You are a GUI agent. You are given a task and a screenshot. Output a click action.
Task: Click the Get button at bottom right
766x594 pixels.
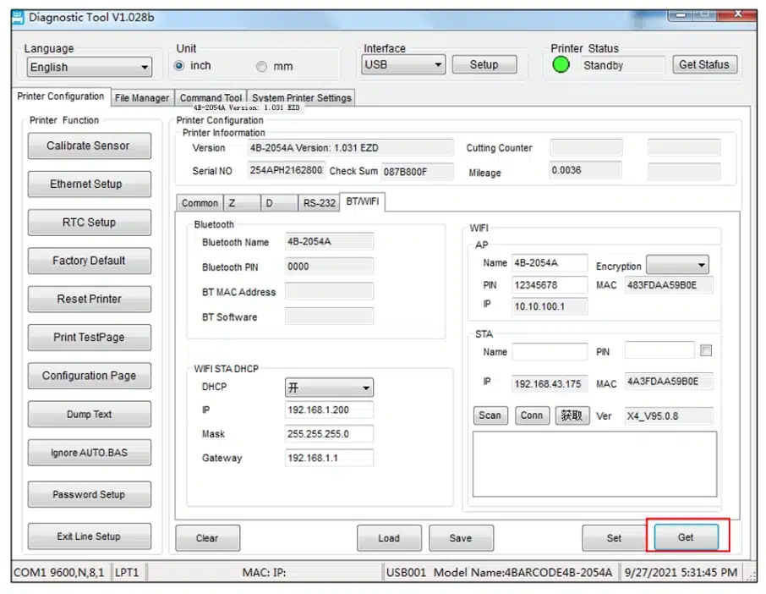coord(685,537)
